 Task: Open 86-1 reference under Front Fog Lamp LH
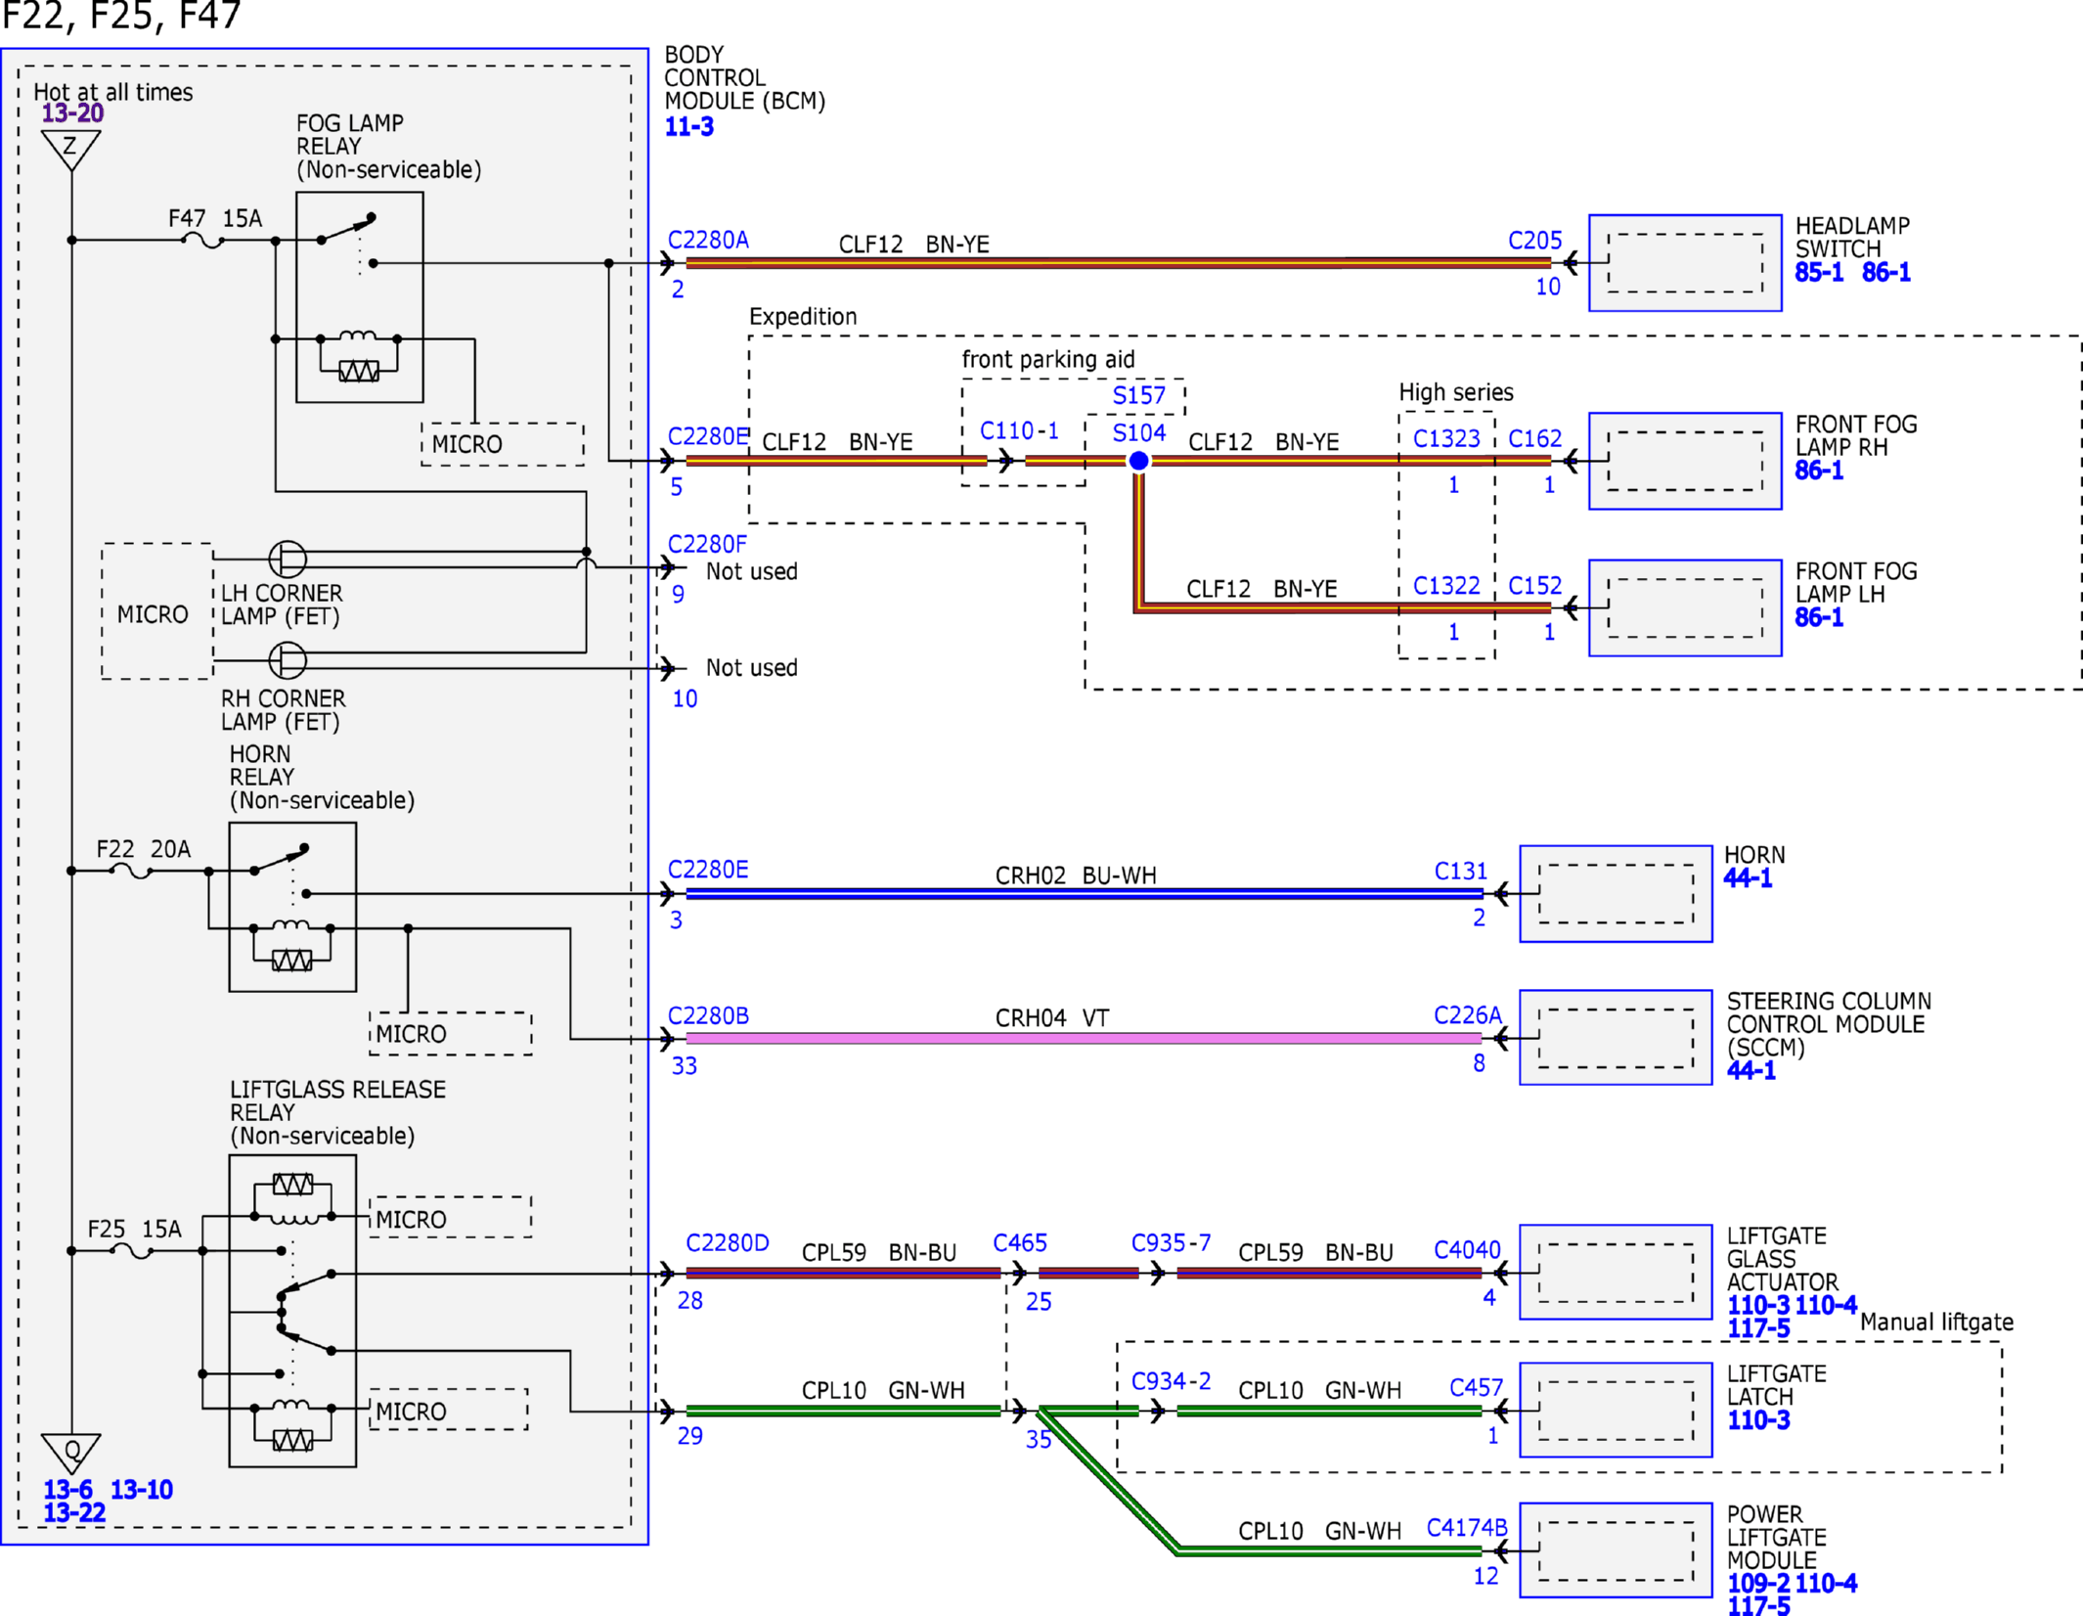[x=1819, y=617]
